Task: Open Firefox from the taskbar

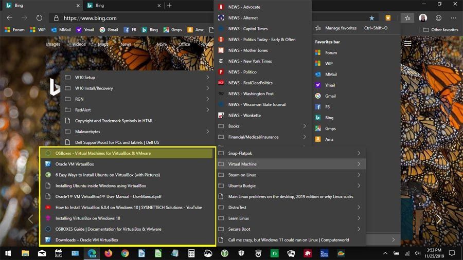Action: 109,253
